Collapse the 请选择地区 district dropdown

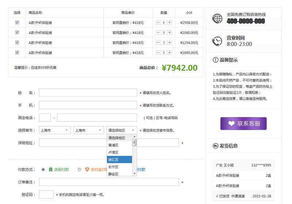(122, 130)
